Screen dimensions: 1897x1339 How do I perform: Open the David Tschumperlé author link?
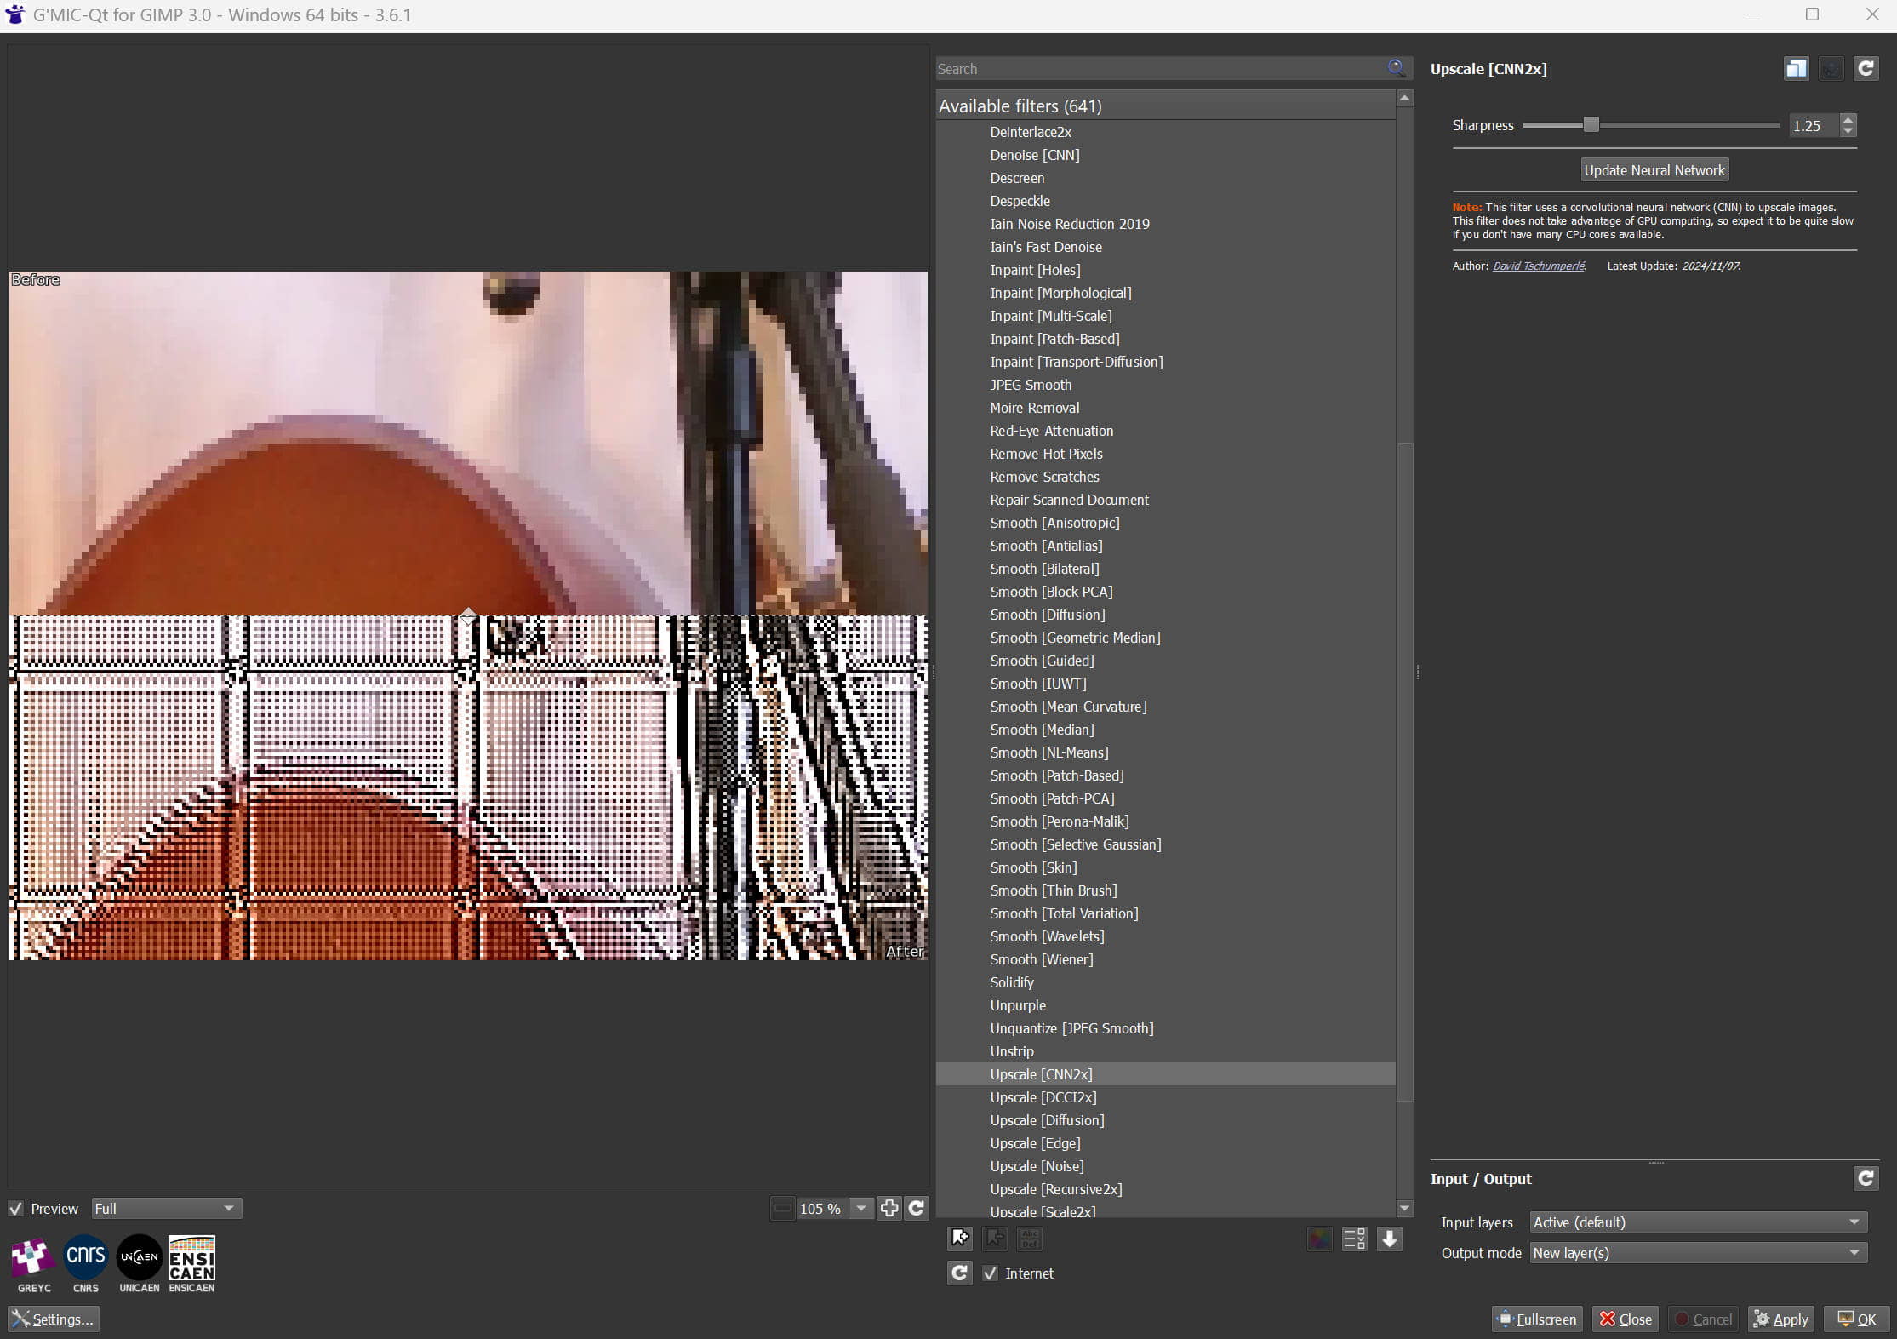coord(1538,266)
